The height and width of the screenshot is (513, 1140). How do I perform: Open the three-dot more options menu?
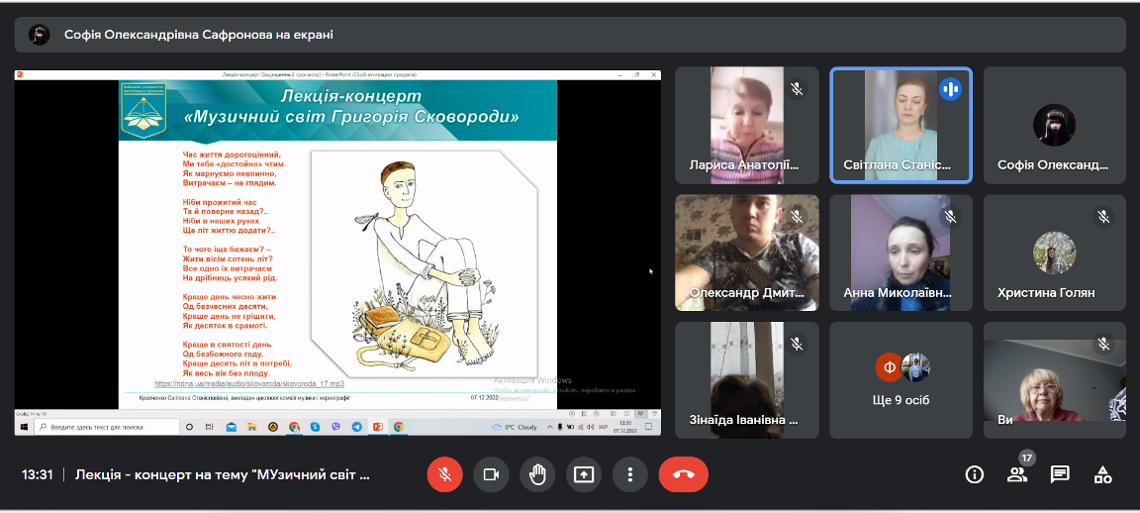click(x=629, y=474)
